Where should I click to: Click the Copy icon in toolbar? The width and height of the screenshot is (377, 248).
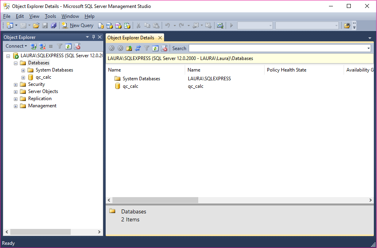click(x=147, y=25)
